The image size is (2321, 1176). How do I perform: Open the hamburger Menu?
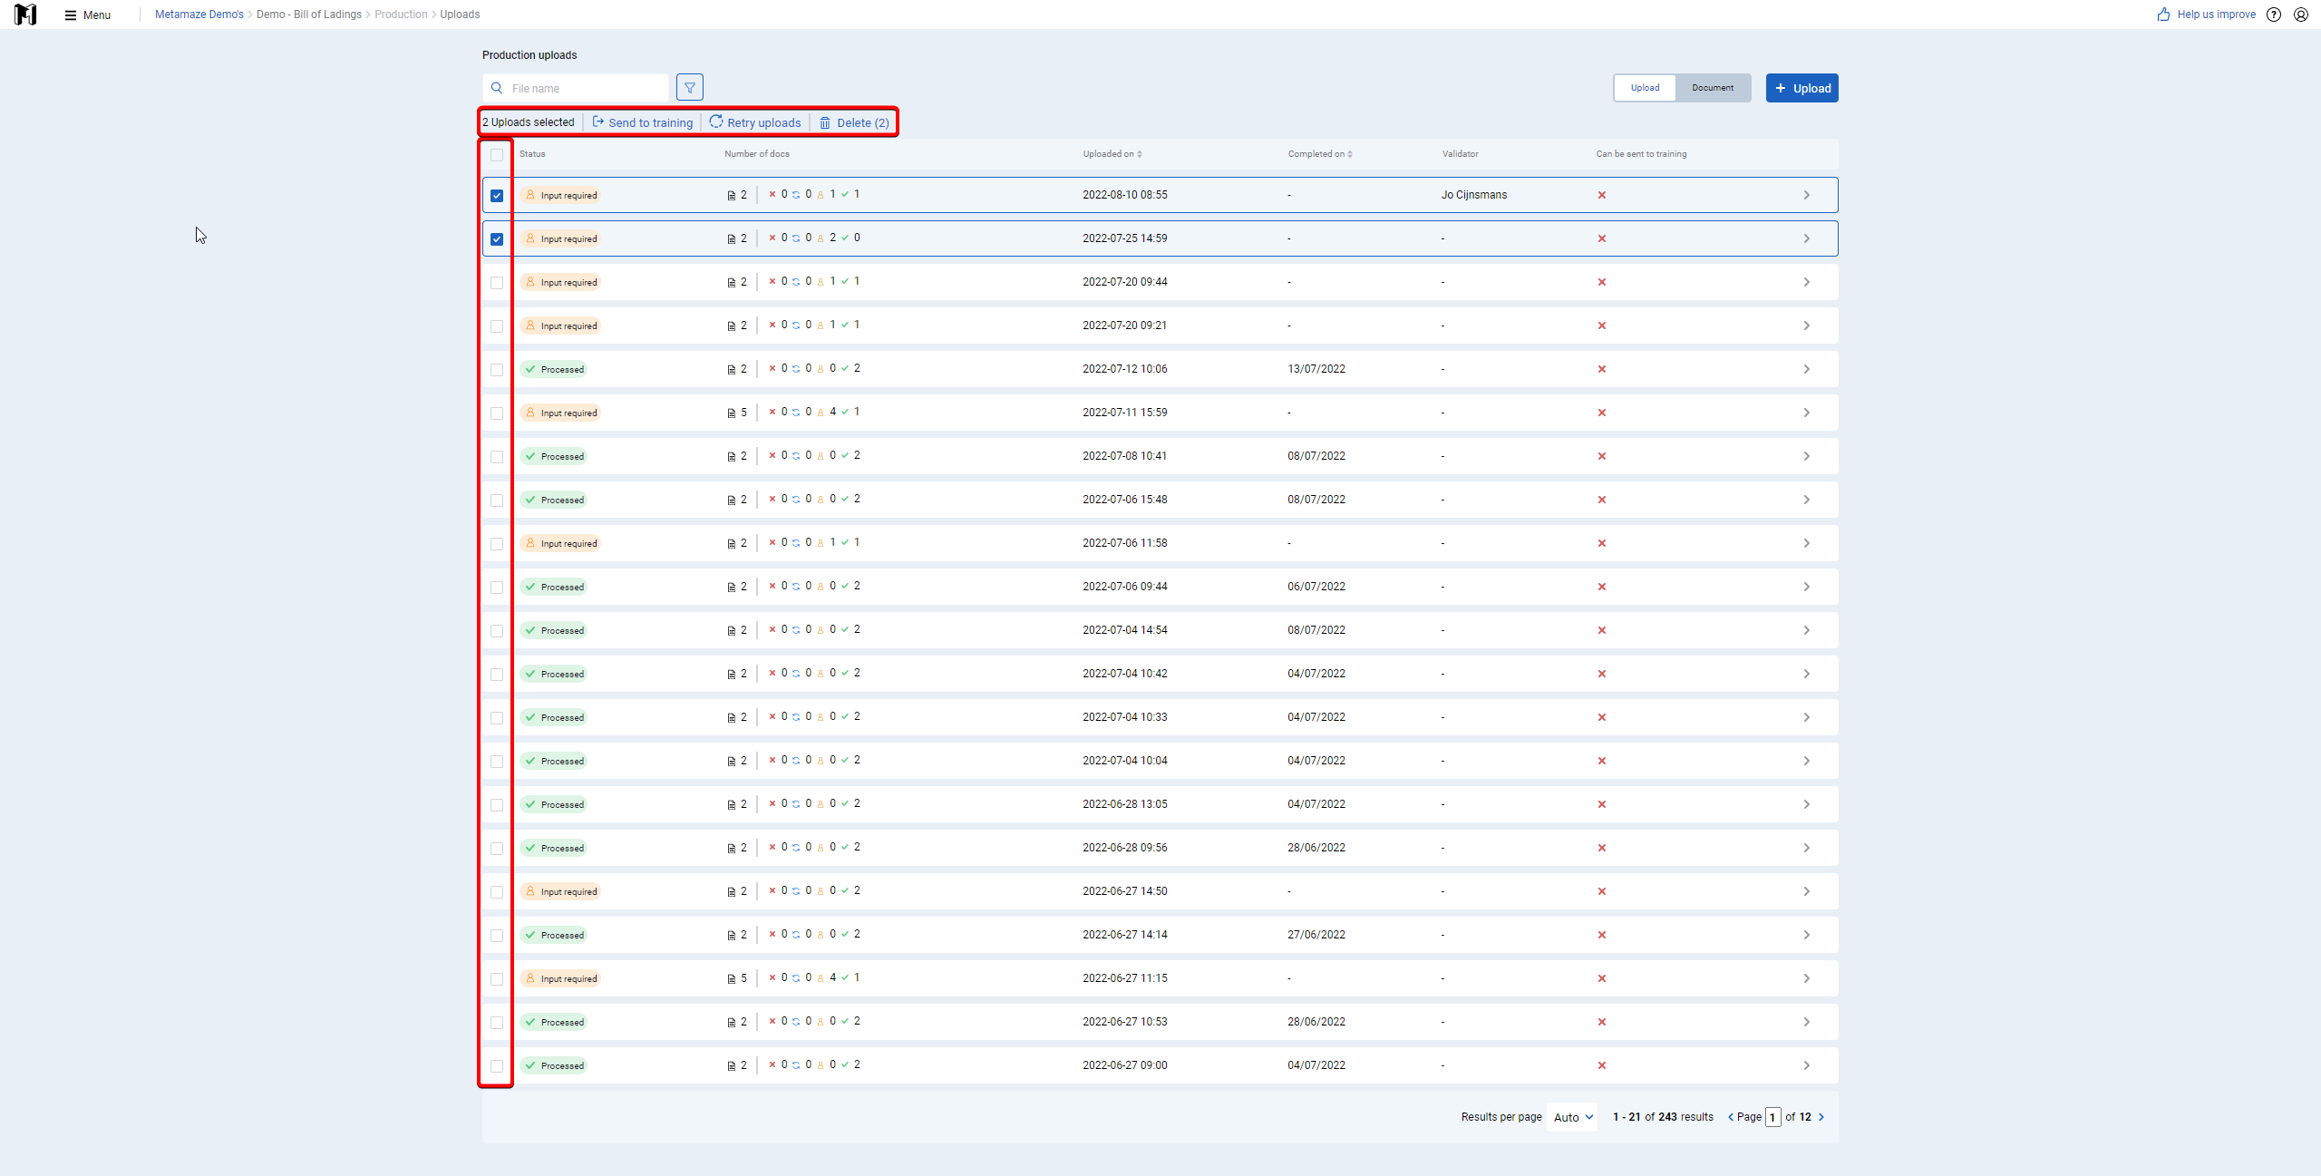coord(88,15)
